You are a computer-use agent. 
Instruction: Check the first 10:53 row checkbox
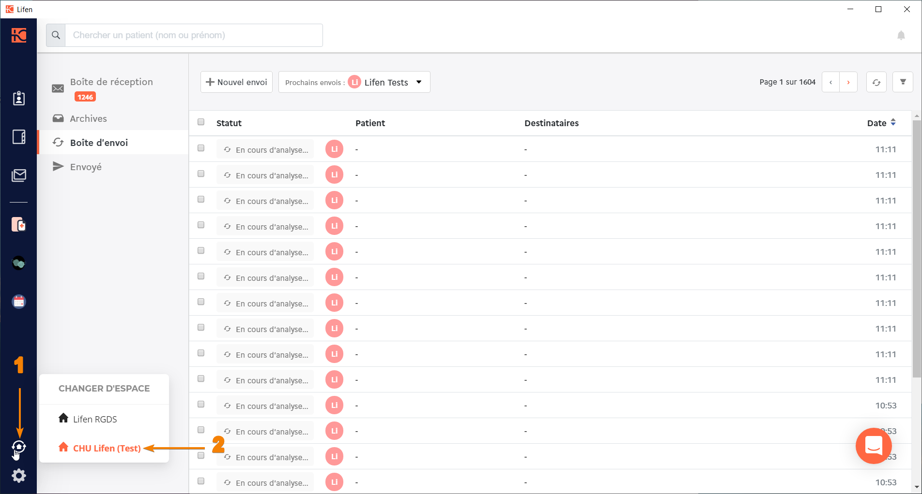coord(201,405)
